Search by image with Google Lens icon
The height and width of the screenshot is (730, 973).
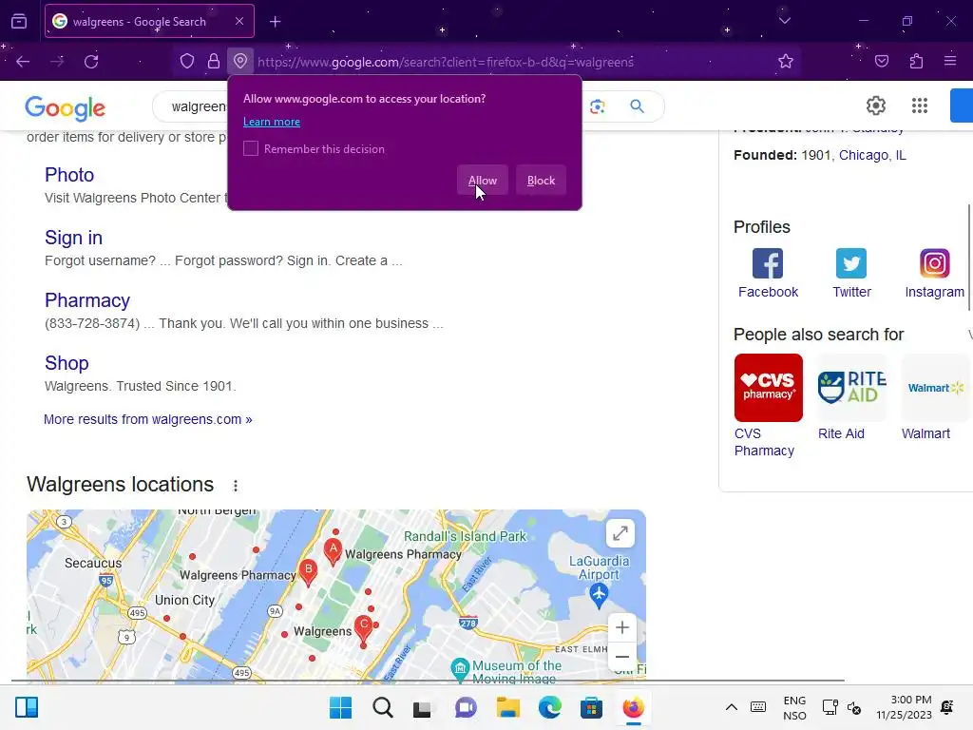[597, 106]
